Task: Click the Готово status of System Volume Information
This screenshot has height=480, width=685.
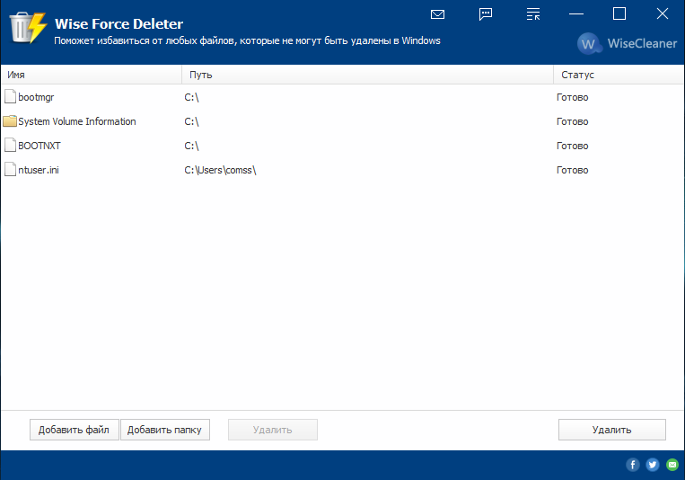Action: 572,121
